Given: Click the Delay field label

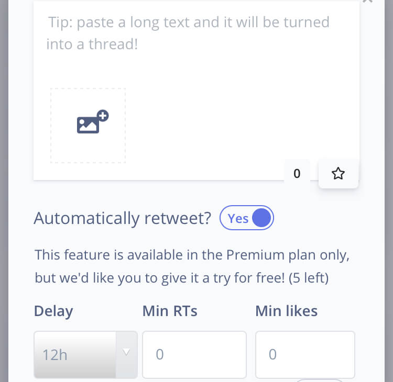Looking at the screenshot, I should pos(53,311).
